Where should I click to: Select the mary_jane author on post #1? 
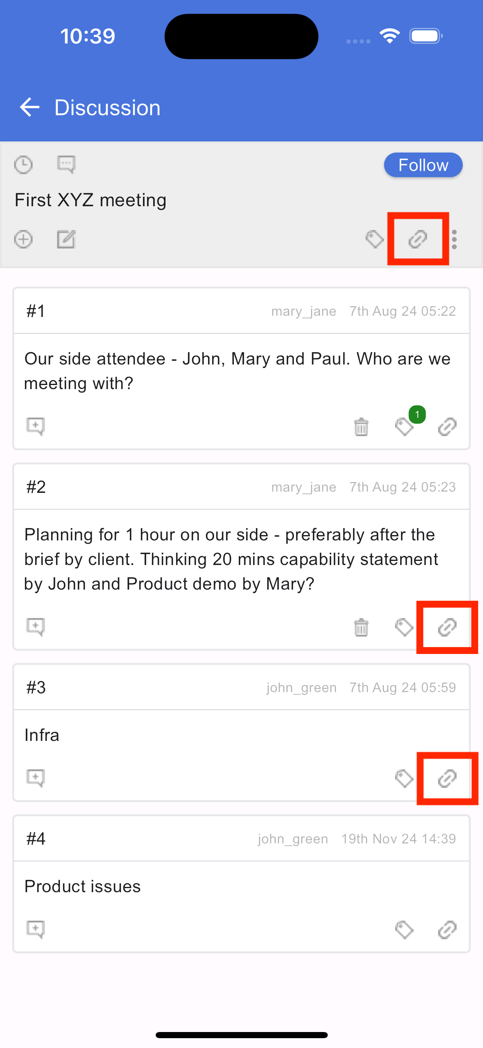tap(304, 311)
